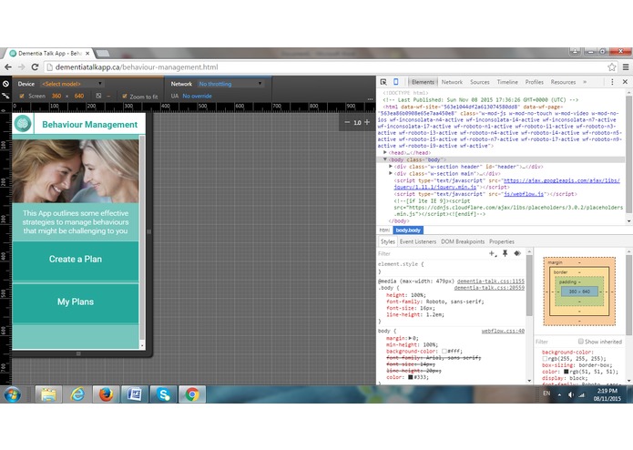Screen dimensions: 633x450
Task: Open the Network throttling dropdown
Action: [x=230, y=84]
